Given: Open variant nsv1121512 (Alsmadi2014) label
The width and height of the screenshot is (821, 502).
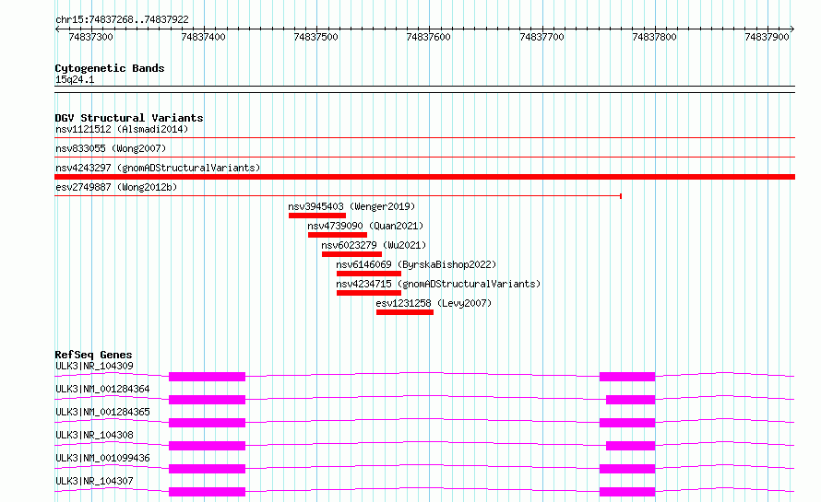Looking at the screenshot, I should tap(122, 129).
